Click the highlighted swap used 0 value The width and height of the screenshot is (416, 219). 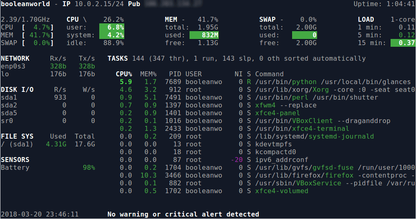click(x=304, y=35)
